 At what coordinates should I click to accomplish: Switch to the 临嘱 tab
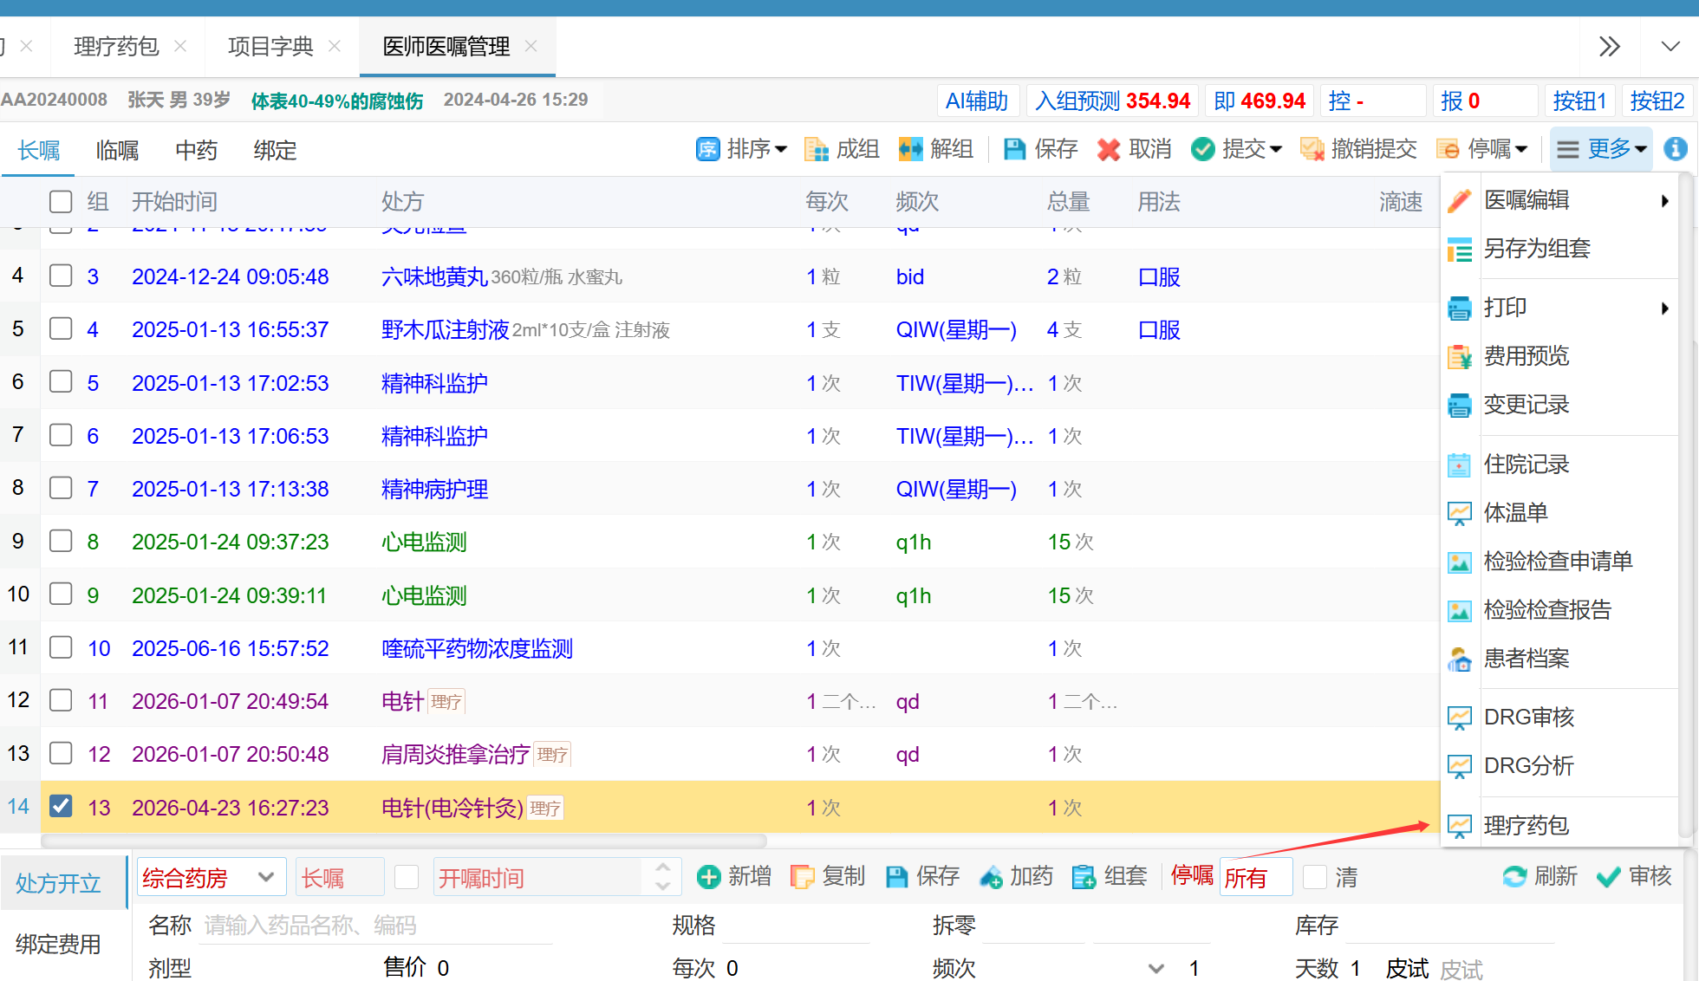tap(117, 150)
